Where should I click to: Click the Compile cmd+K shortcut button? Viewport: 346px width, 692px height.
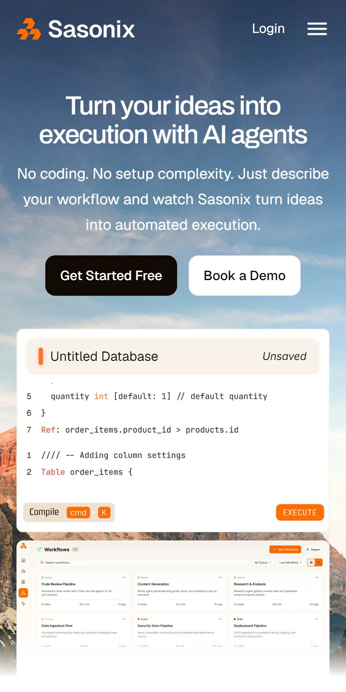click(x=69, y=512)
